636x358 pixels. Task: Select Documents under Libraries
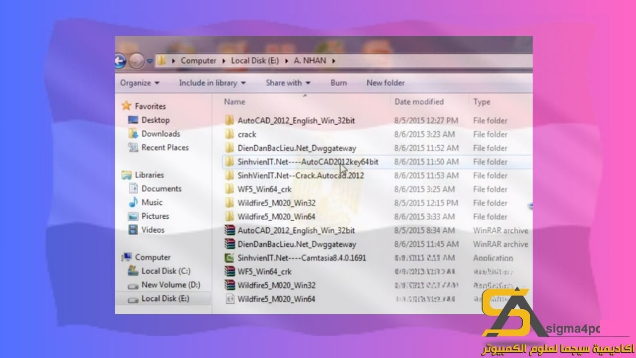(x=161, y=189)
